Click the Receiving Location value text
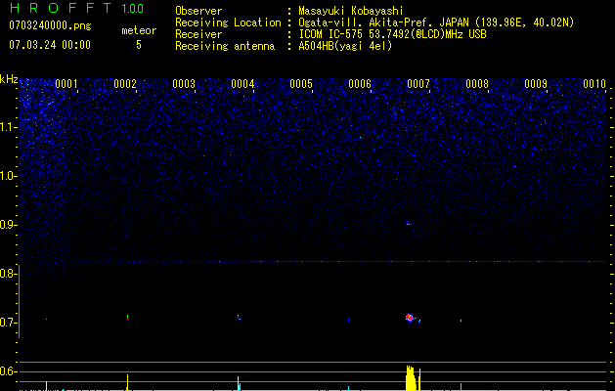The height and width of the screenshot is (391, 615). pos(436,22)
